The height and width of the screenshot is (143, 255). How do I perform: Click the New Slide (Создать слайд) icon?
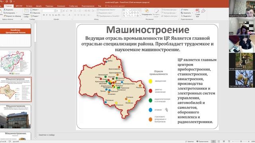pyautogui.click(x=26, y=11)
